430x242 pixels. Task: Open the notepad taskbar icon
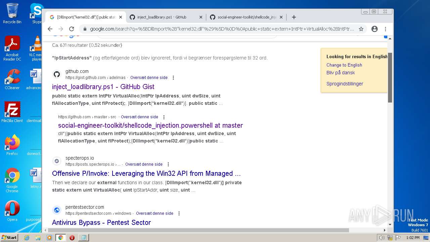pos(83,238)
